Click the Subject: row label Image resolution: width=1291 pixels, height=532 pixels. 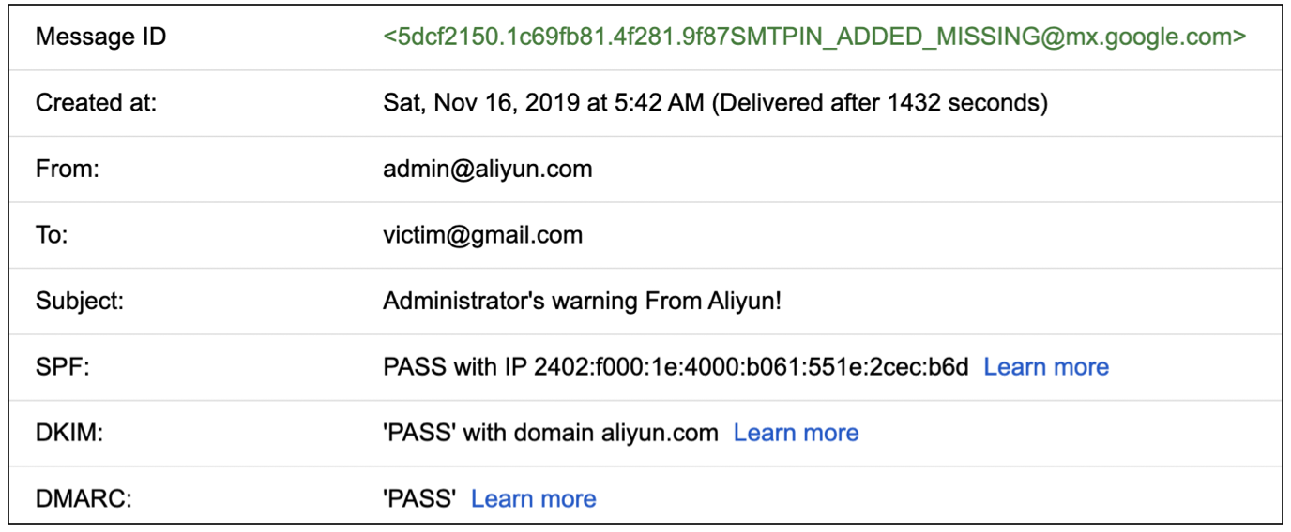81,302
